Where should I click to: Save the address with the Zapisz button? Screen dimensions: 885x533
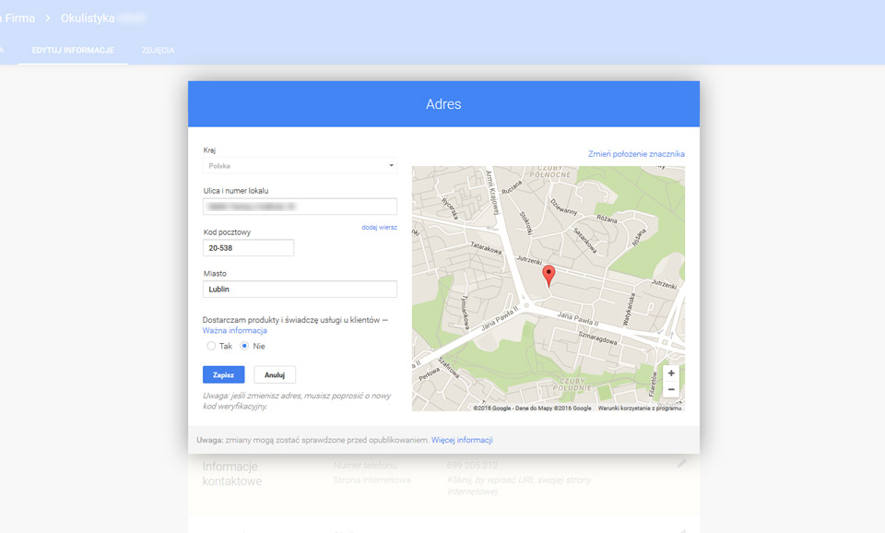pyautogui.click(x=223, y=375)
